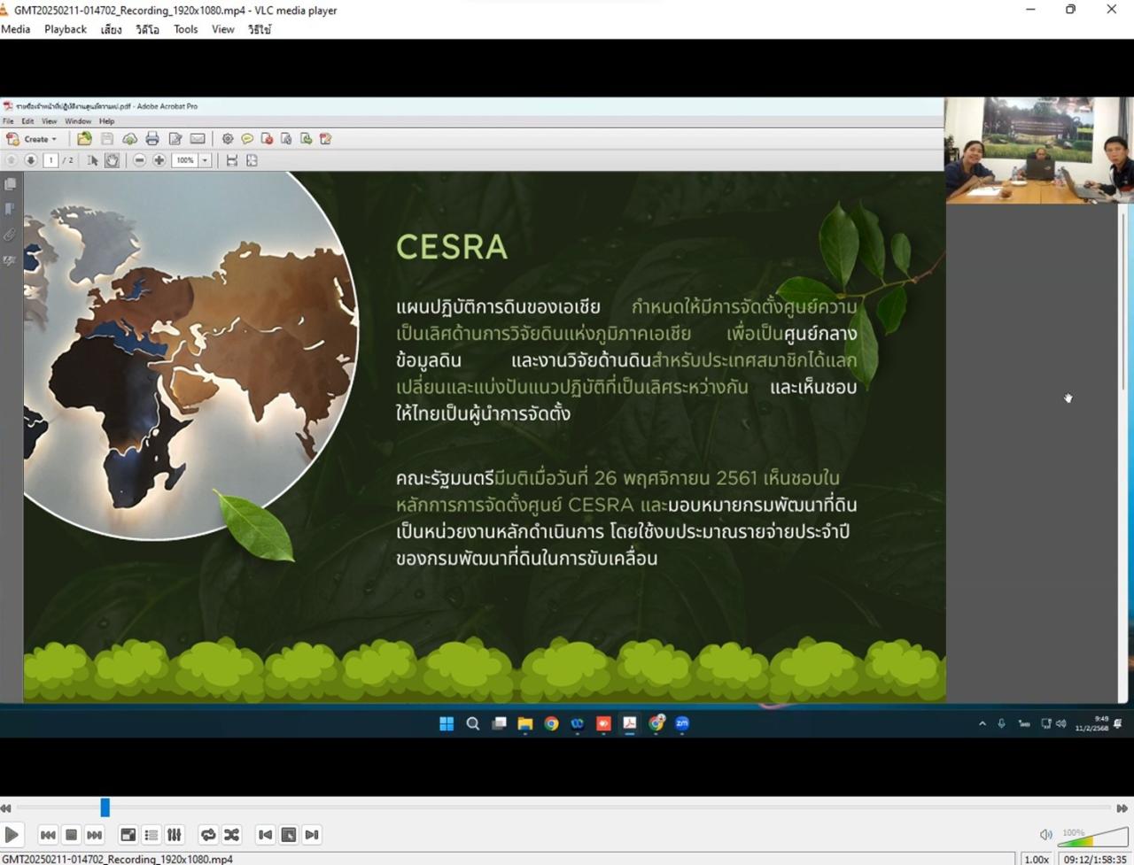The height and width of the screenshot is (865, 1134).
Task: Open the Bookmarks panel in Acrobat sidebar
Action: point(10,210)
